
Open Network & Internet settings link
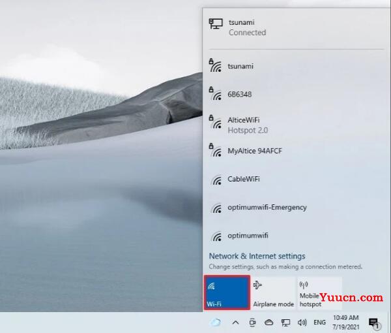(257, 256)
